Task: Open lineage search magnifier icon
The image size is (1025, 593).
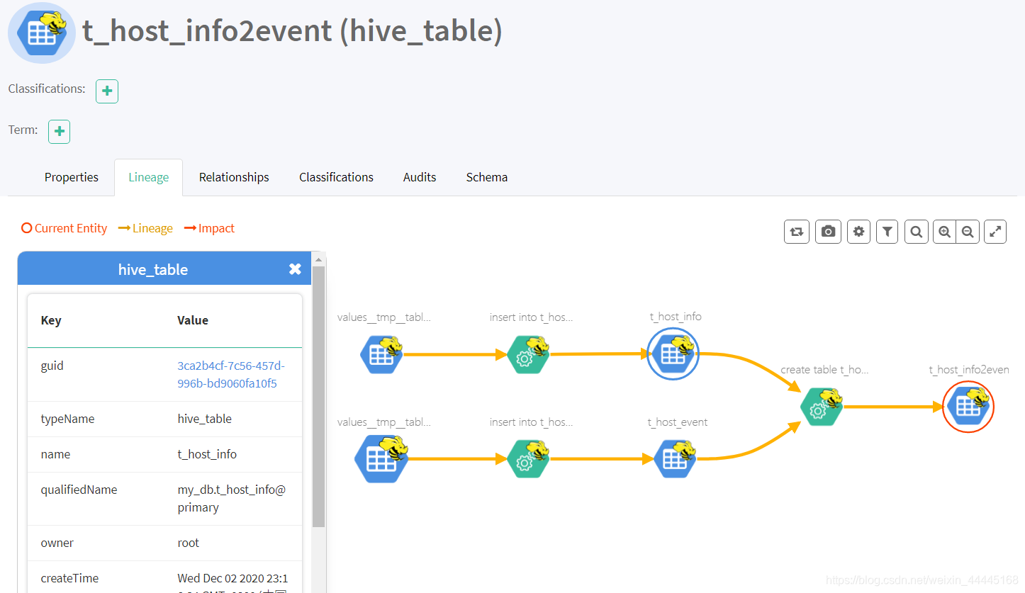Action: (x=917, y=232)
